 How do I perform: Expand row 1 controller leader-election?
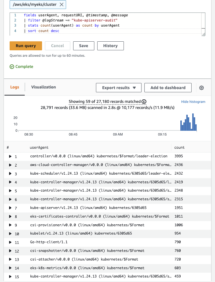(10, 156)
